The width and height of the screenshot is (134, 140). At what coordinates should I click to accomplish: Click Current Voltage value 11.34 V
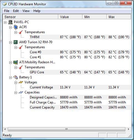click(x=65, y=87)
